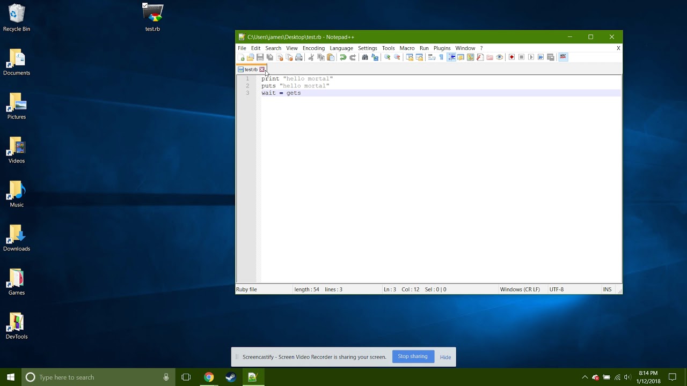Click the Hide link in sharing bar
Viewport: 687px width, 386px height.
point(445,357)
